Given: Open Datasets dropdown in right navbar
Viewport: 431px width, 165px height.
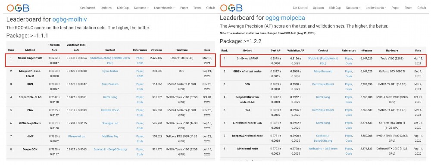Looking at the screenshot, I should click(353, 8).
